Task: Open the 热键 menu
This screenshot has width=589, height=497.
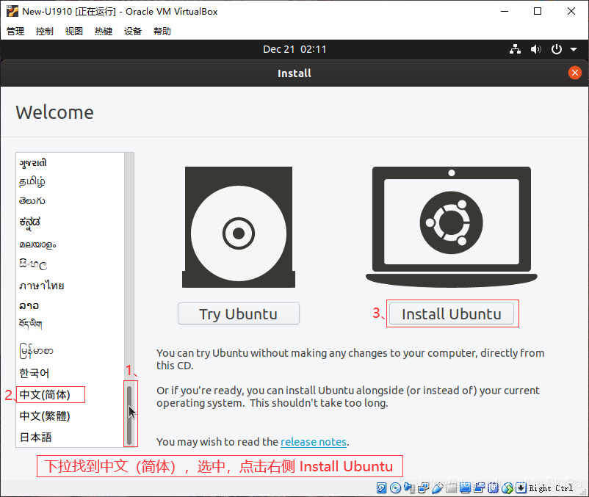Action: (104, 31)
